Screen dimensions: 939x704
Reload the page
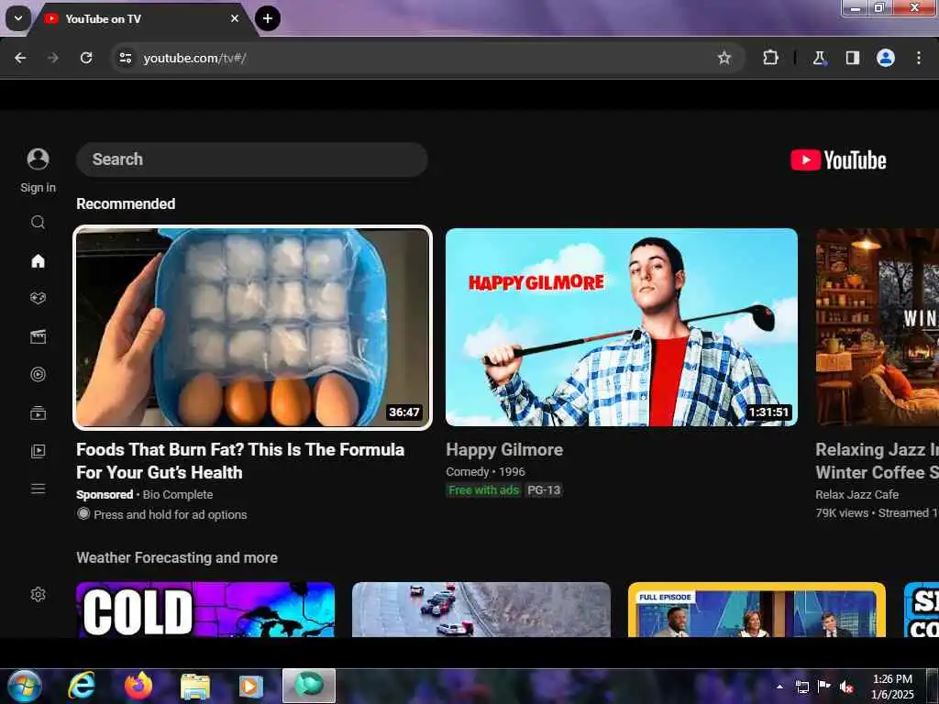(x=86, y=58)
